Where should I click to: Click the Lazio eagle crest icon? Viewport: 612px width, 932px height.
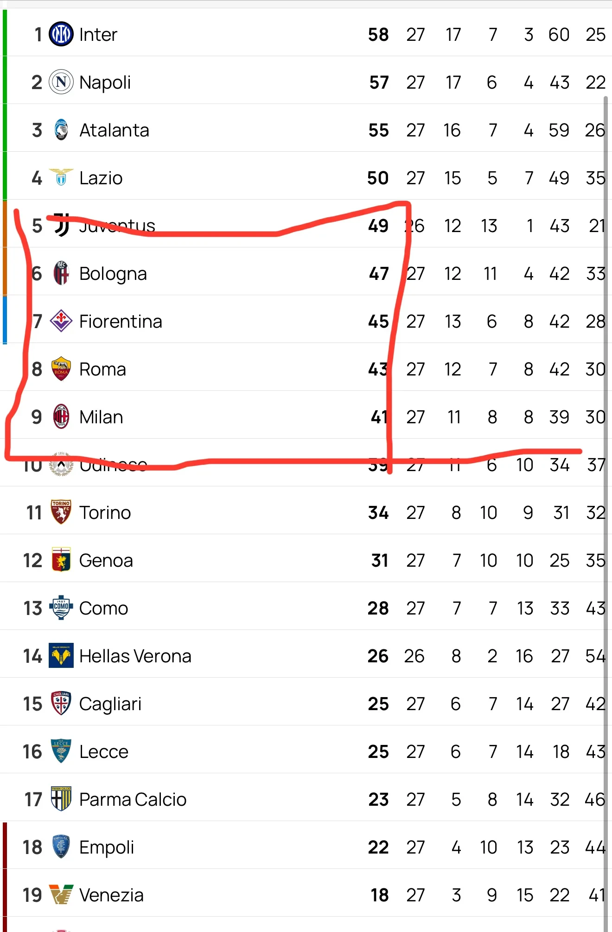tap(61, 177)
